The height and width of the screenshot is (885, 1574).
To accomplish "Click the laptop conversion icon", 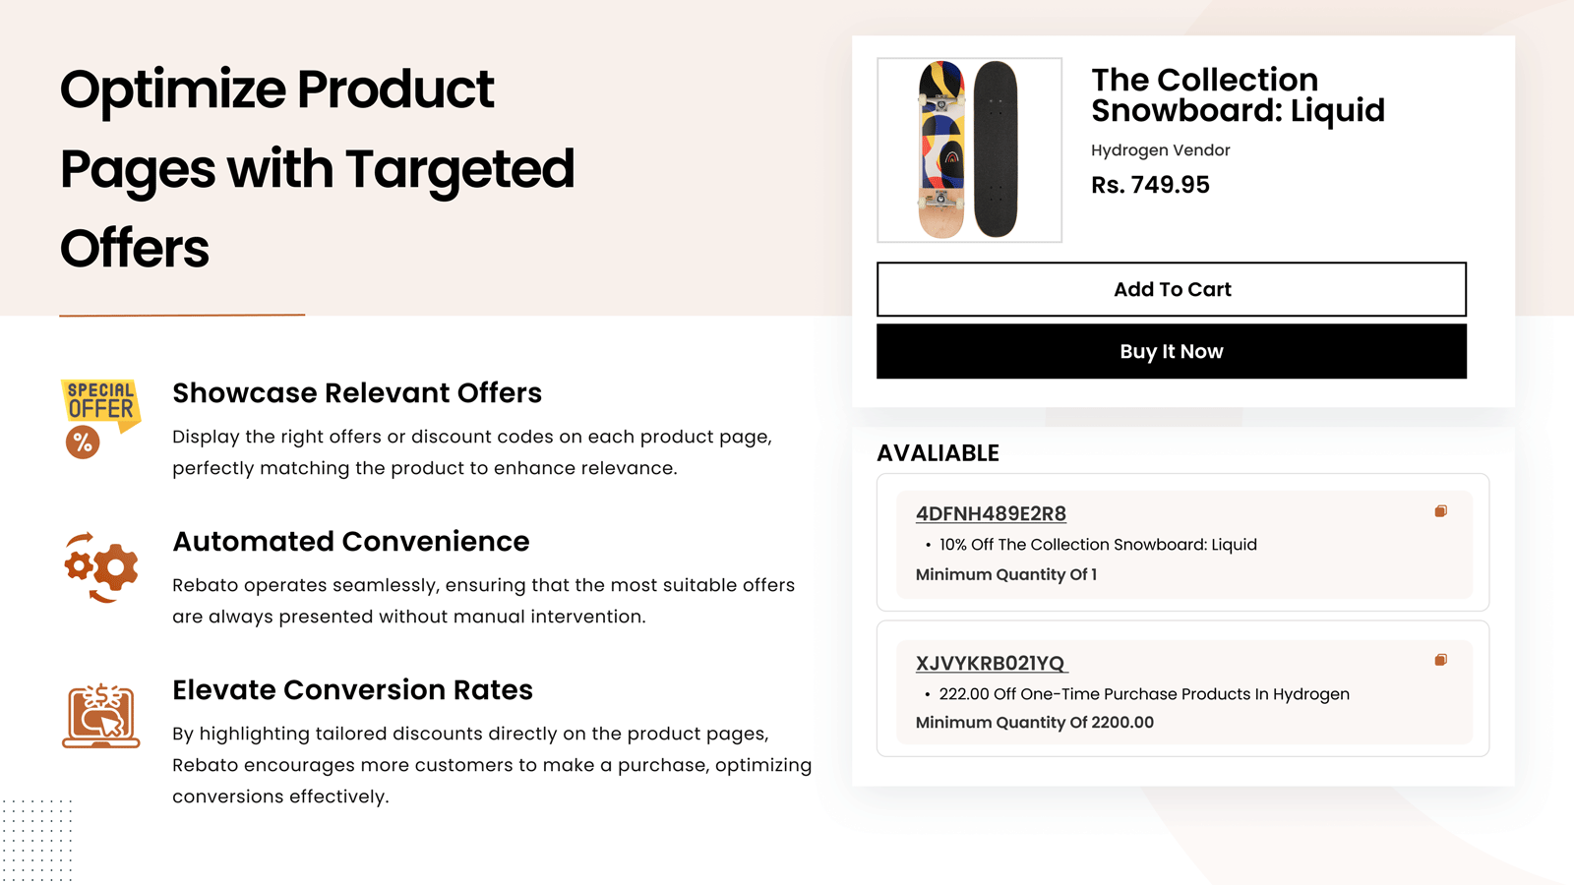I will pyautogui.click(x=100, y=717).
